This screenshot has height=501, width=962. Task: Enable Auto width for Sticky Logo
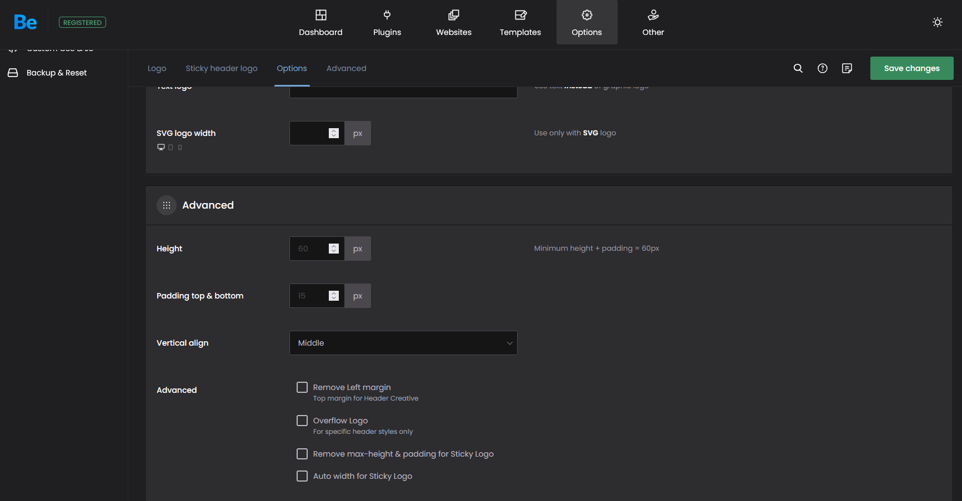click(x=302, y=476)
